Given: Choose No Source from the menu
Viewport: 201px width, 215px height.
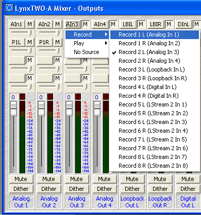Looking at the screenshot, I should click(87, 52).
